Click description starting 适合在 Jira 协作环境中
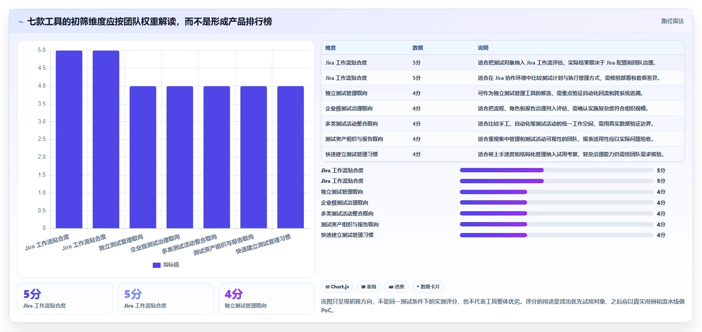The height and width of the screenshot is (332, 702). click(569, 78)
